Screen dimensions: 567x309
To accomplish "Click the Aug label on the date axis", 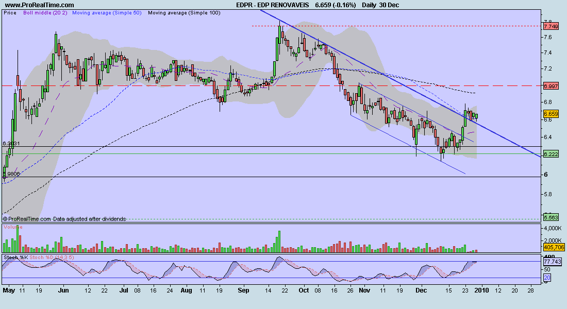I will coord(186,290).
